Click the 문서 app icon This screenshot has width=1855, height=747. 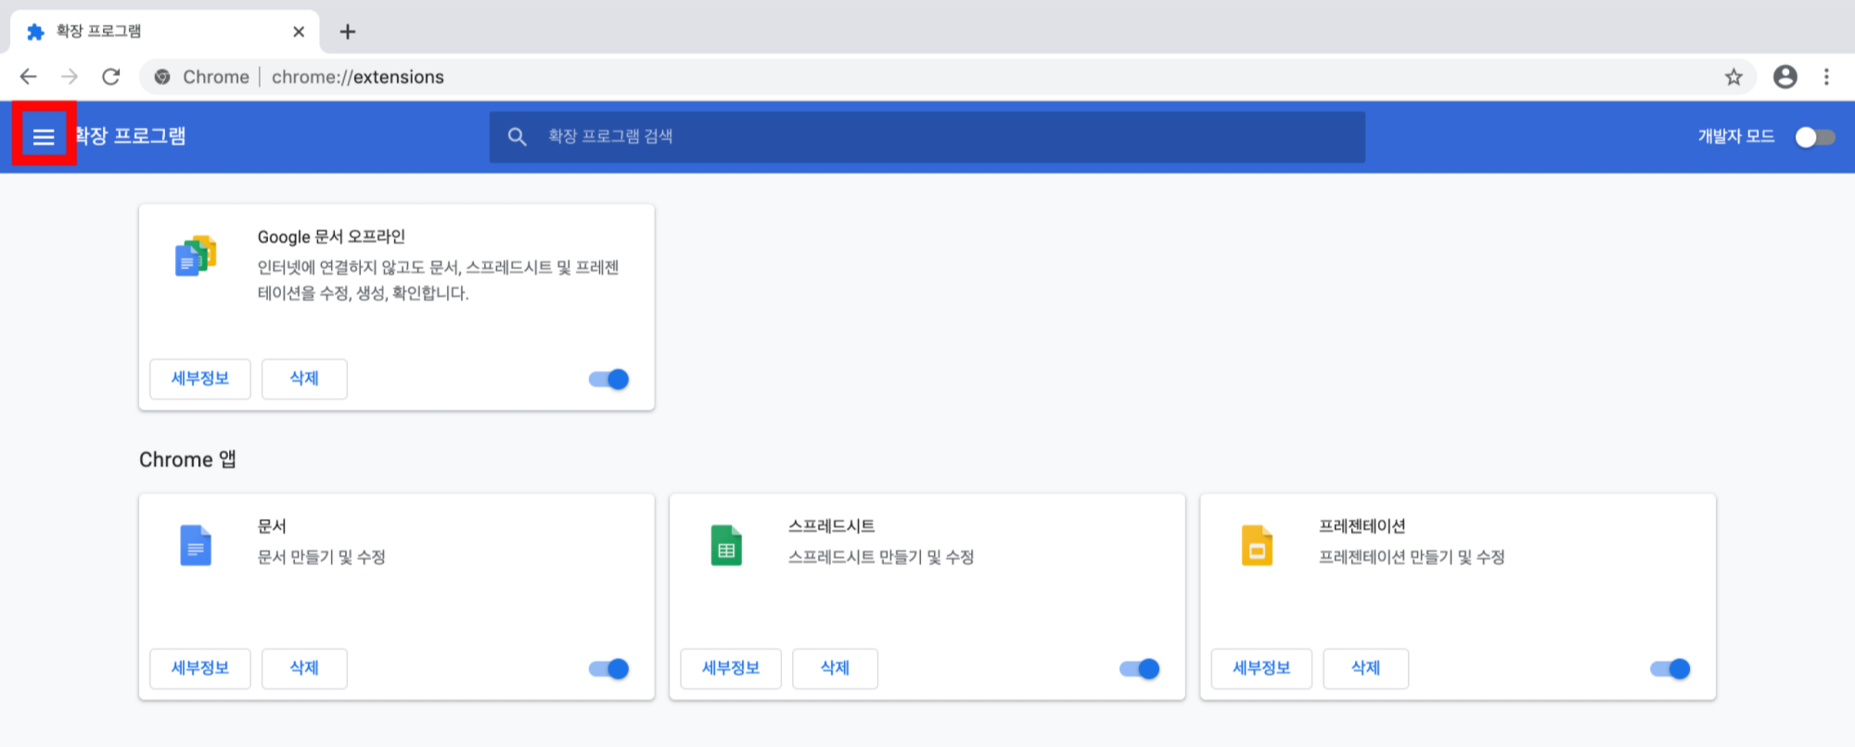[196, 545]
